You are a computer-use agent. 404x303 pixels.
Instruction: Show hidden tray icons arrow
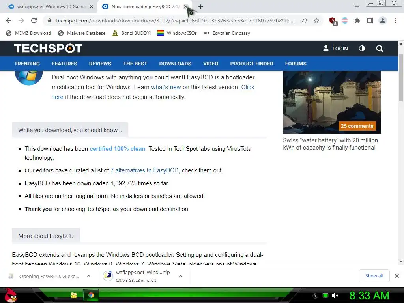click(315, 296)
